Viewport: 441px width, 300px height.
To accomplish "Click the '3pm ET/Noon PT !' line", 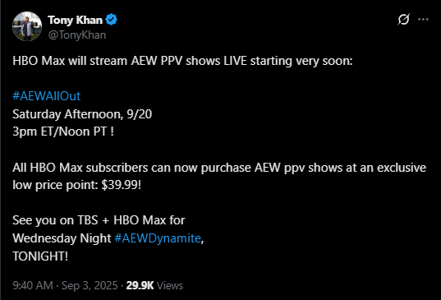I will (x=63, y=132).
